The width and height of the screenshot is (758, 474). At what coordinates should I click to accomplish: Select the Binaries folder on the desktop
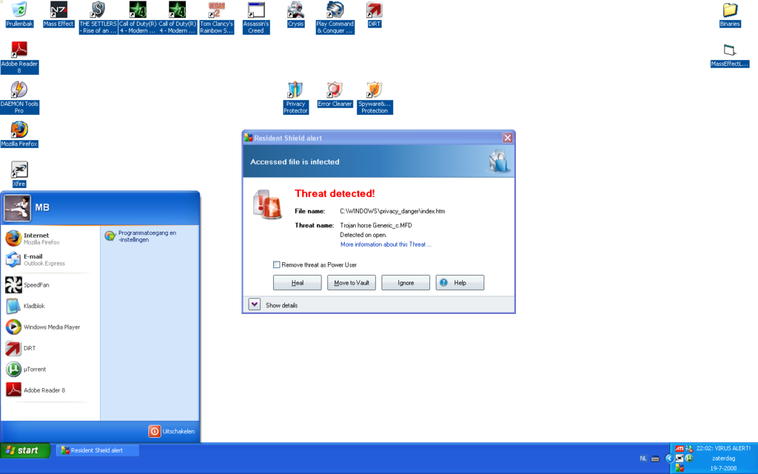[729, 14]
